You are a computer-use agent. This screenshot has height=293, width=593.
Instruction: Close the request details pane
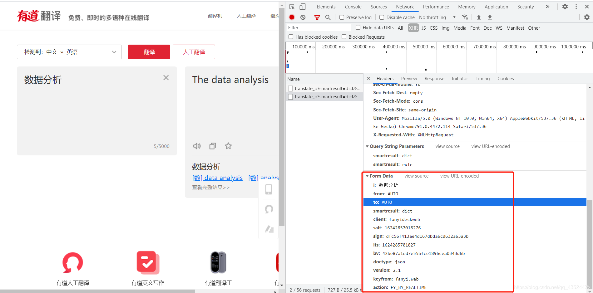(x=368, y=78)
